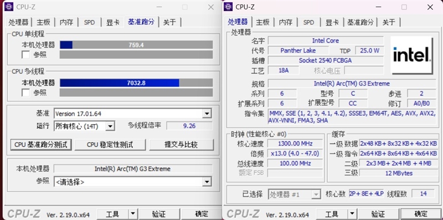Viewport: 443px width, 220px height.
Task: Click 本机处理器 Intel(R) Arc(TM) G3 Extreme field
Action: (x=132, y=169)
